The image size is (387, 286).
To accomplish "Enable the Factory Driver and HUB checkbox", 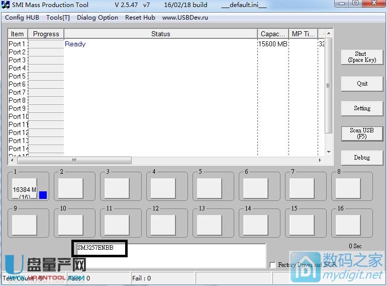I will 272,265.
